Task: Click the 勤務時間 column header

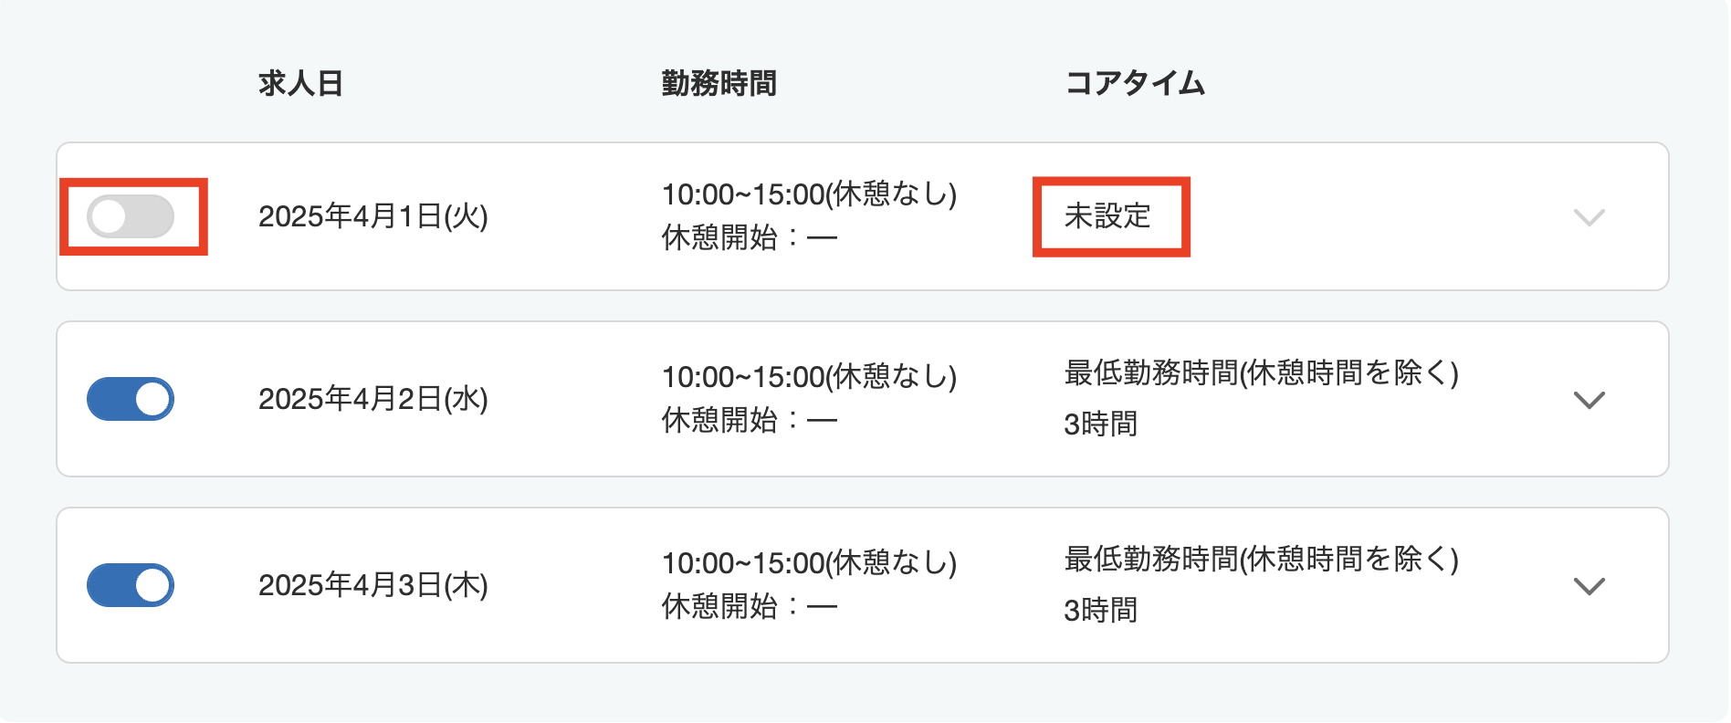Action: [718, 82]
